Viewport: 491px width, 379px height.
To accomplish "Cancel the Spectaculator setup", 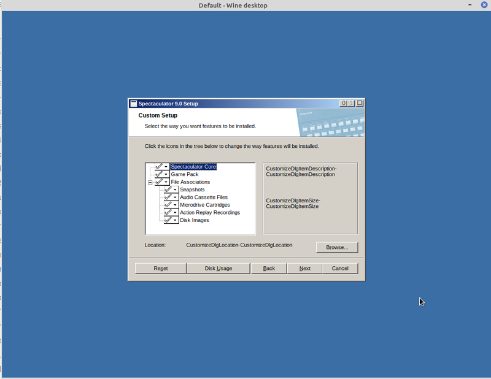I will tap(340, 268).
